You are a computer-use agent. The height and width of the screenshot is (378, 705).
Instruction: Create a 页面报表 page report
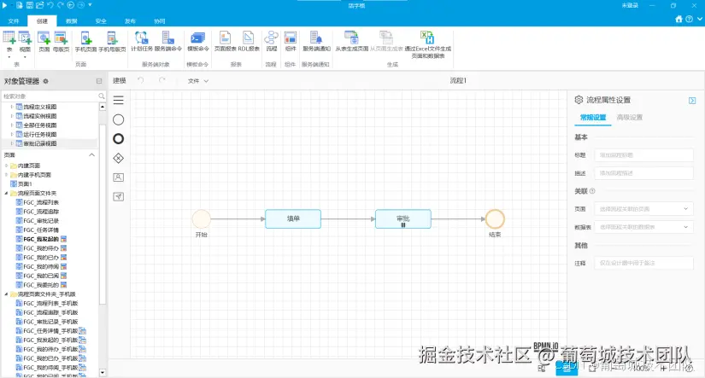pyautogui.click(x=225, y=41)
